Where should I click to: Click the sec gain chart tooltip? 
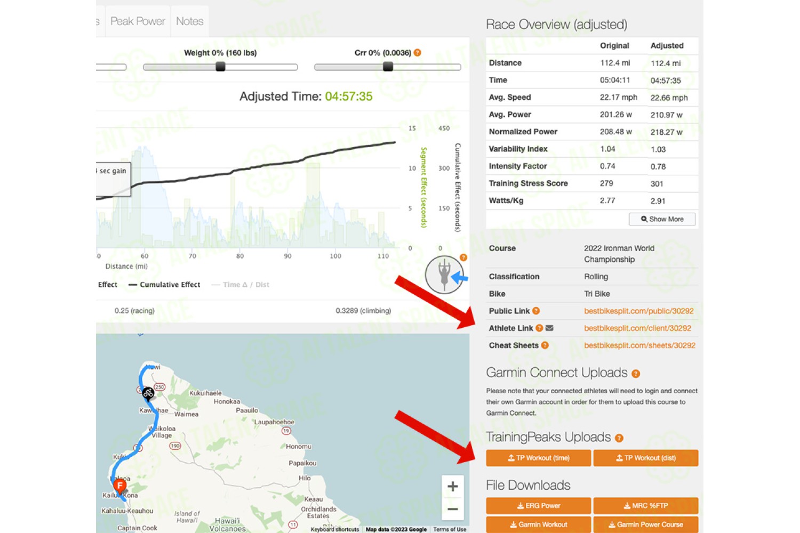[113, 179]
